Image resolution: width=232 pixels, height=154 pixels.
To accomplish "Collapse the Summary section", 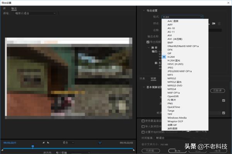I will 148,47.
